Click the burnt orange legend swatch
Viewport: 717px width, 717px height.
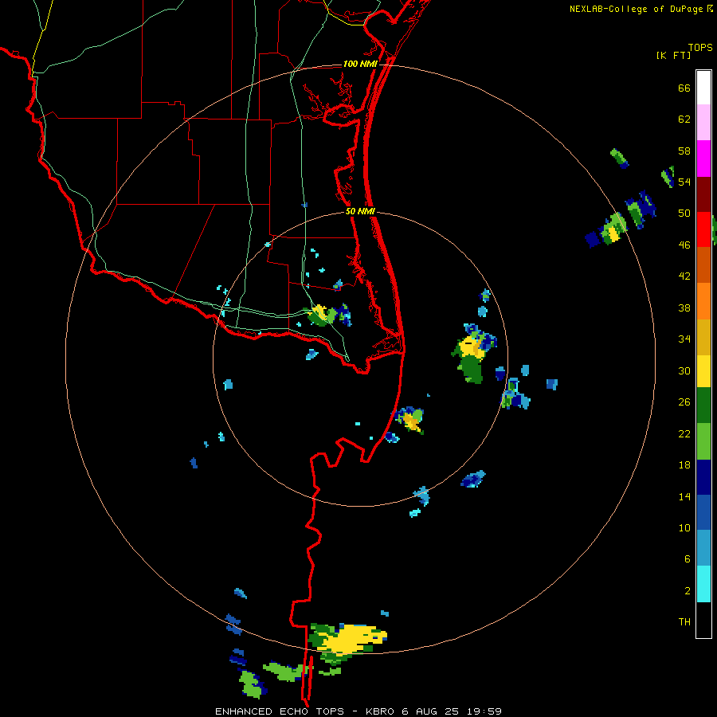(703, 265)
